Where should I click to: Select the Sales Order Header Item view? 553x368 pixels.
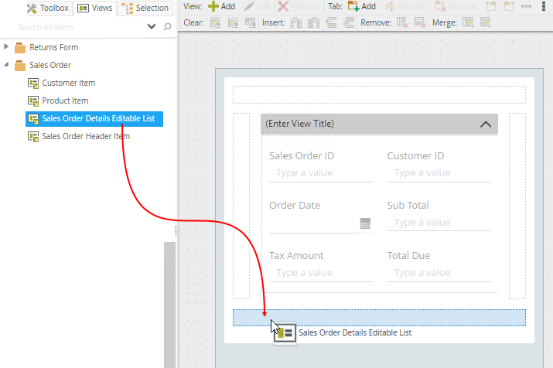click(86, 136)
